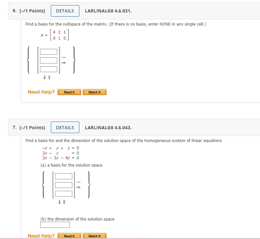Click the LARLINALG8 4.6.043 question code

108,128
